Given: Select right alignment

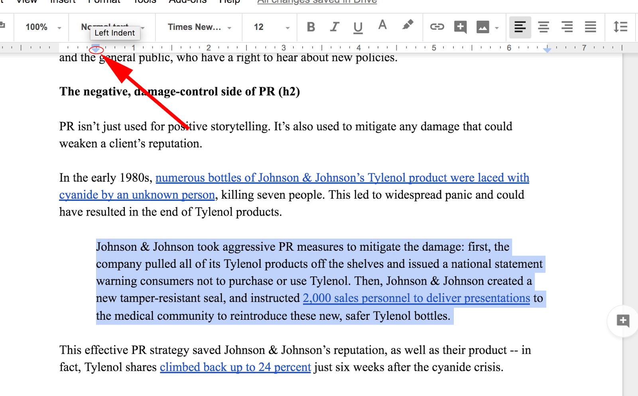Looking at the screenshot, I should (x=567, y=28).
